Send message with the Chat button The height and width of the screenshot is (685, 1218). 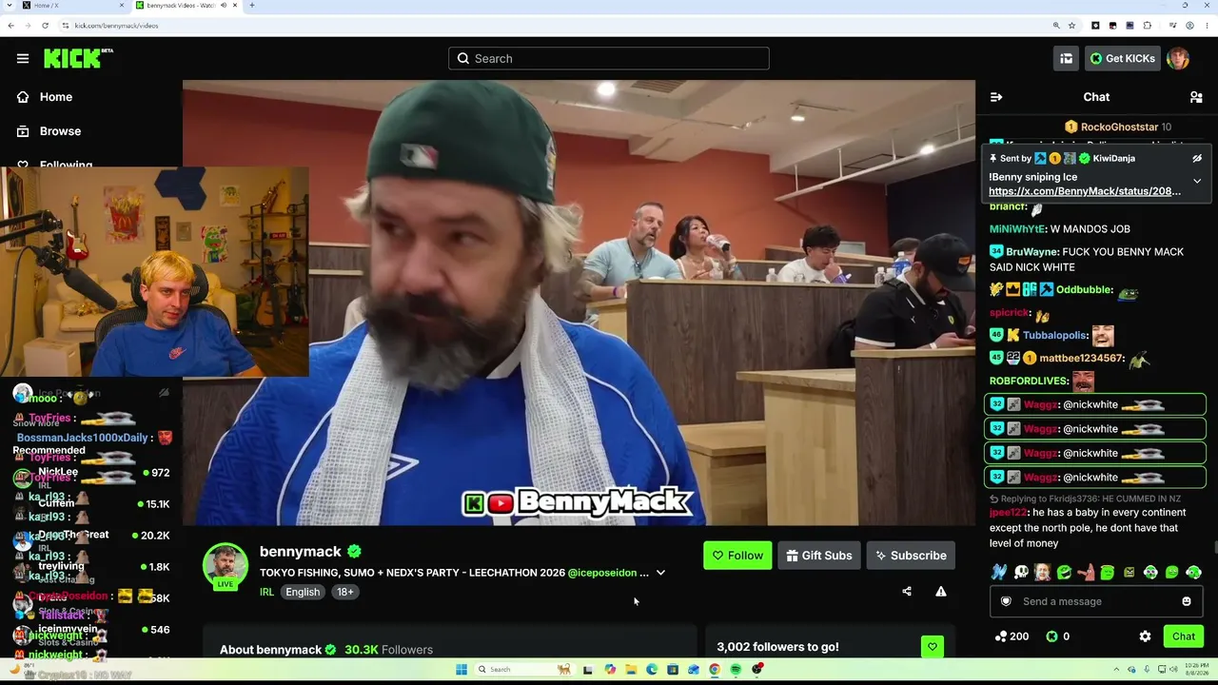click(x=1184, y=636)
